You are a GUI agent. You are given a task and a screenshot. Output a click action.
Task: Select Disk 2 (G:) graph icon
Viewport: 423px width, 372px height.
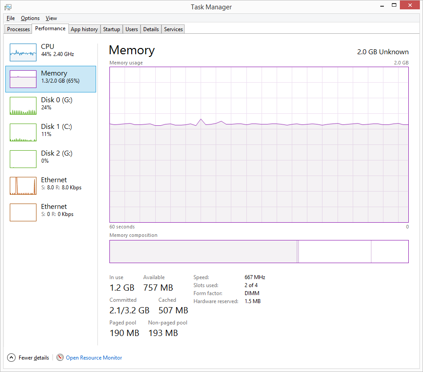tap(23, 159)
